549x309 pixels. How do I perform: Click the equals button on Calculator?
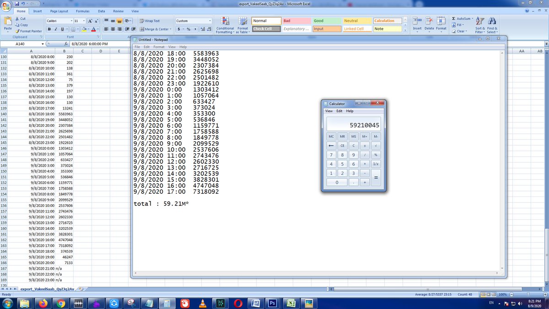376,178
